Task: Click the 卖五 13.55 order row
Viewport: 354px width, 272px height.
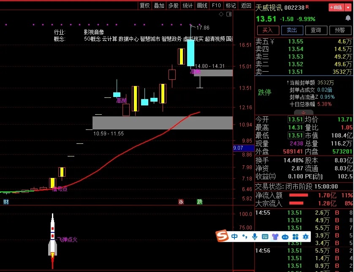Action: tap(304, 41)
